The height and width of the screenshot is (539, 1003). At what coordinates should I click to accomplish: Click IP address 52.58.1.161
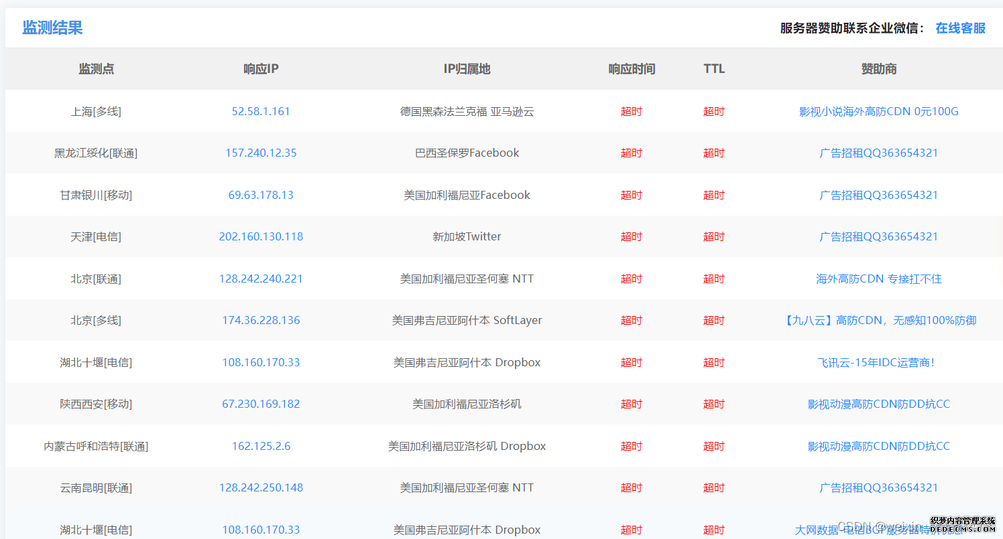[261, 111]
